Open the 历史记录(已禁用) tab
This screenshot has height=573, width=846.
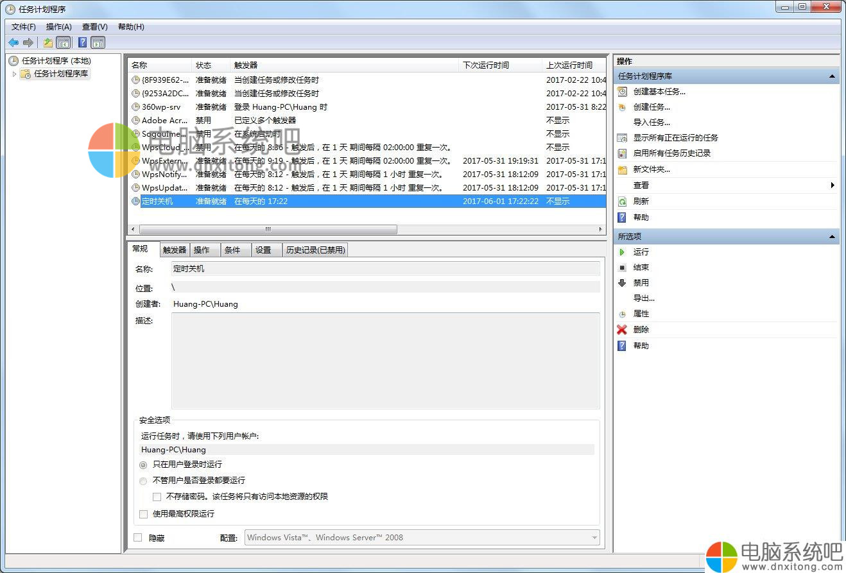click(x=315, y=250)
